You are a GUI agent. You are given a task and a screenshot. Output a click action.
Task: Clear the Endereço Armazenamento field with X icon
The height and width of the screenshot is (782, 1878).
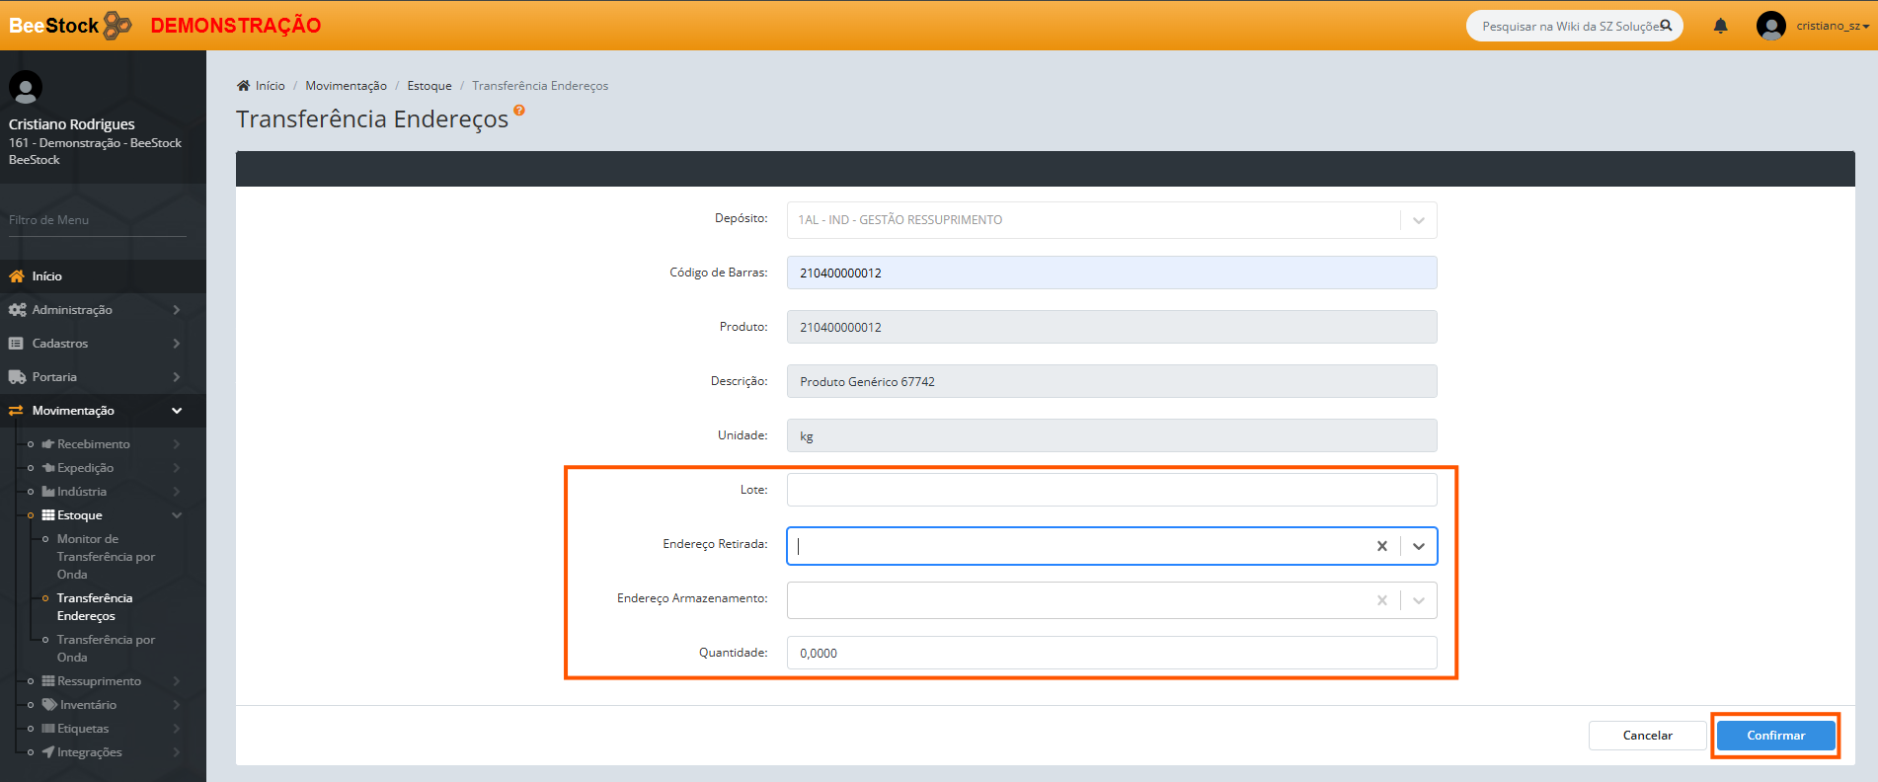click(x=1381, y=600)
